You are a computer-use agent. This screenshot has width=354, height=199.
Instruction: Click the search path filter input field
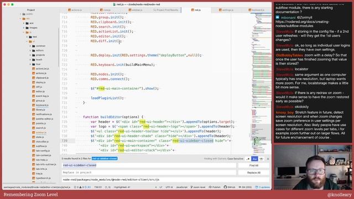pyautogui.click(x=165, y=180)
